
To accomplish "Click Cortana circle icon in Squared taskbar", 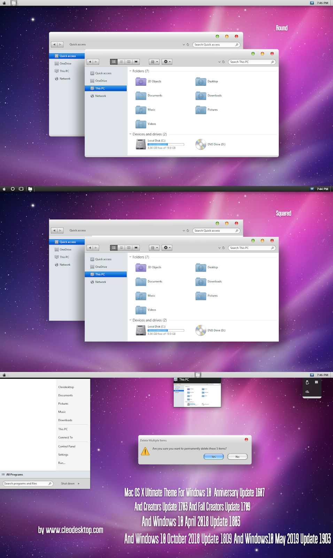I will [x=13, y=189].
